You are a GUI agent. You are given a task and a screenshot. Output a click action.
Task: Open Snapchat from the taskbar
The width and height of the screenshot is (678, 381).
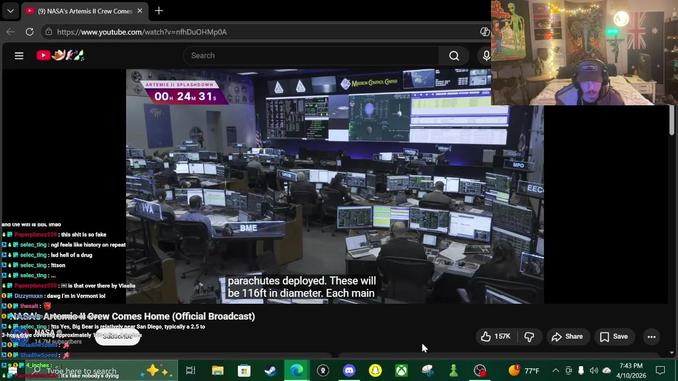pyautogui.click(x=375, y=370)
